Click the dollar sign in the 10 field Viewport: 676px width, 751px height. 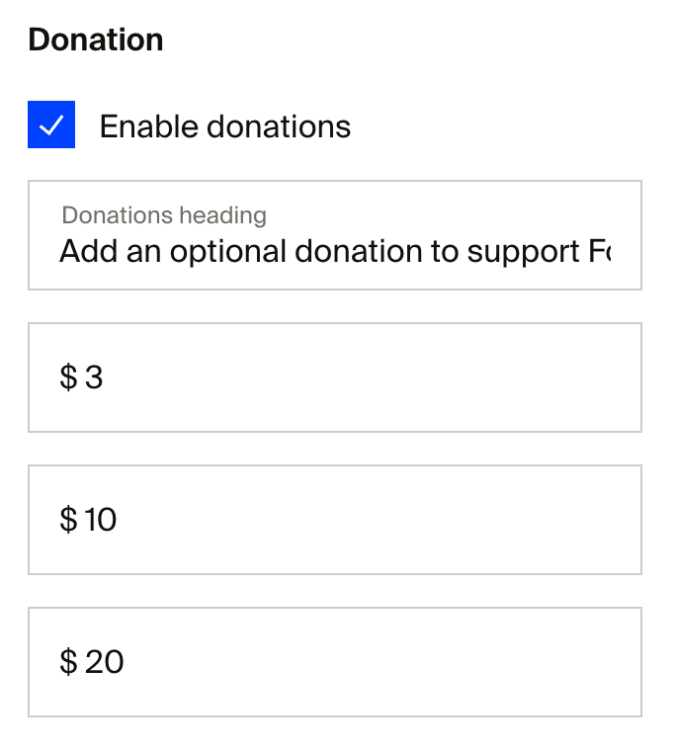pos(68,519)
